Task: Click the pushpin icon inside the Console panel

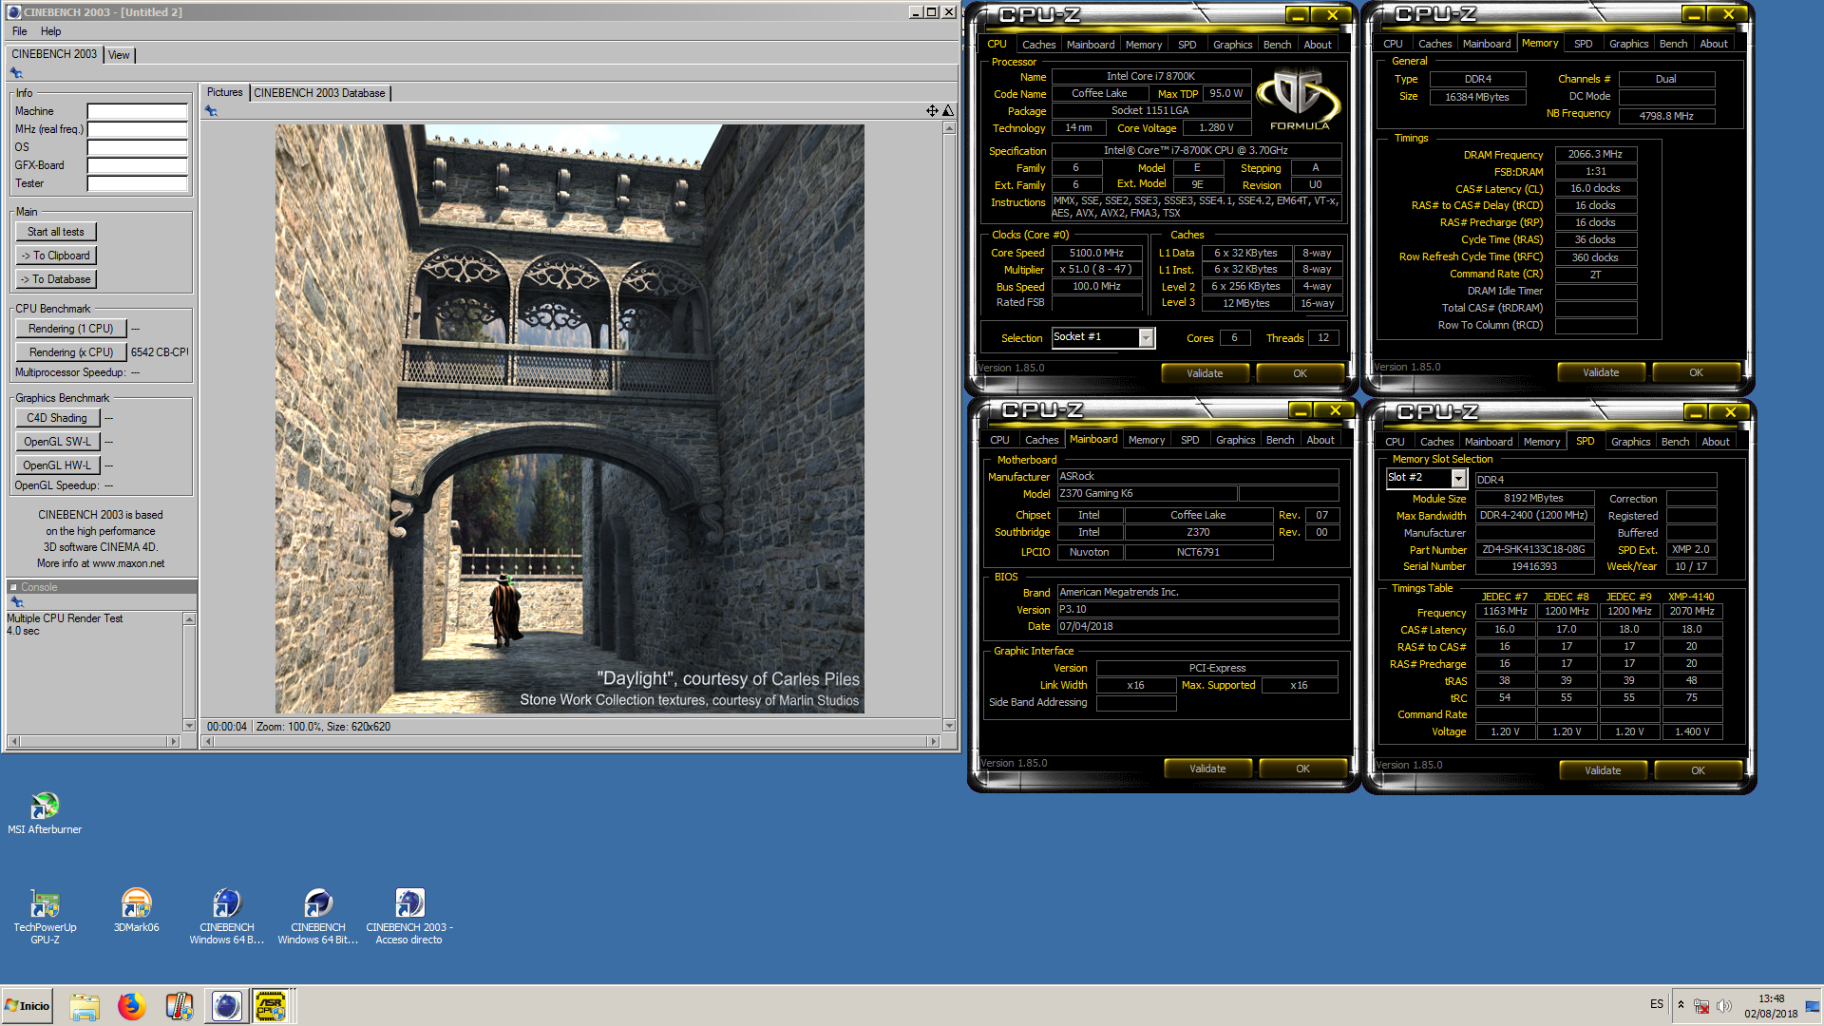Action: [x=16, y=602]
